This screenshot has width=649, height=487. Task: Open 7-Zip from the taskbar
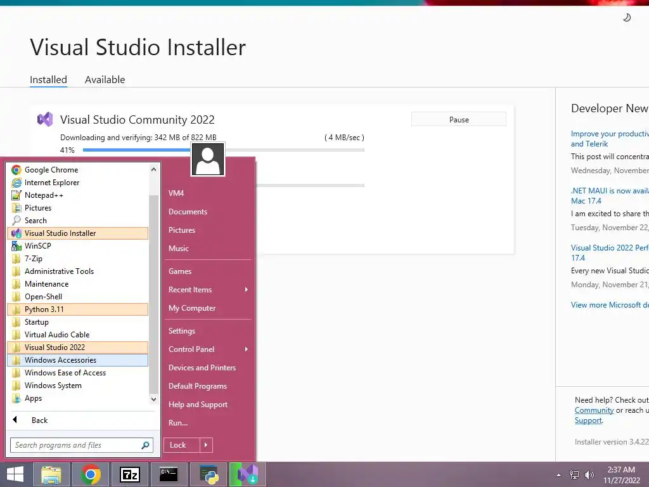pos(129,474)
